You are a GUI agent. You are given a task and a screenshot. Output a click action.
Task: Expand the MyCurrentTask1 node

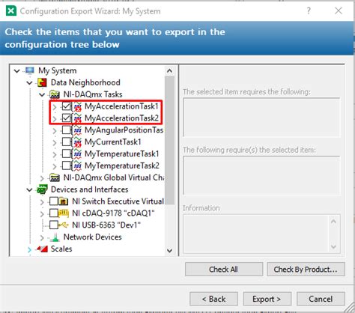[55, 142]
